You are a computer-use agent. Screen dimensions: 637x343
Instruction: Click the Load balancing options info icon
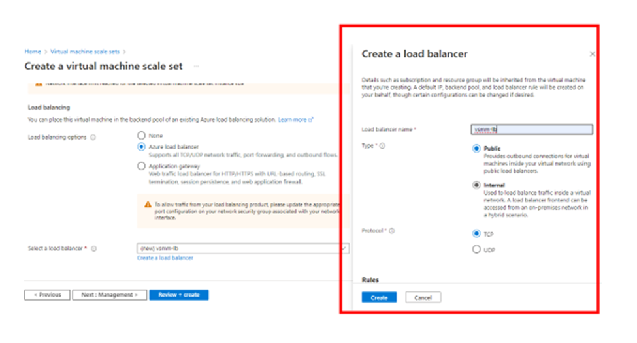tap(93, 138)
